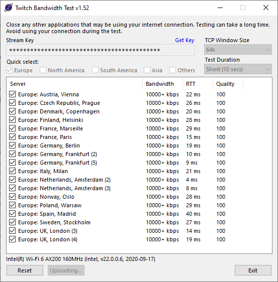Select the 'Europe: Poland, Warsaw' server name
Image resolution: width=278 pixels, height=282 pixels.
(50, 205)
